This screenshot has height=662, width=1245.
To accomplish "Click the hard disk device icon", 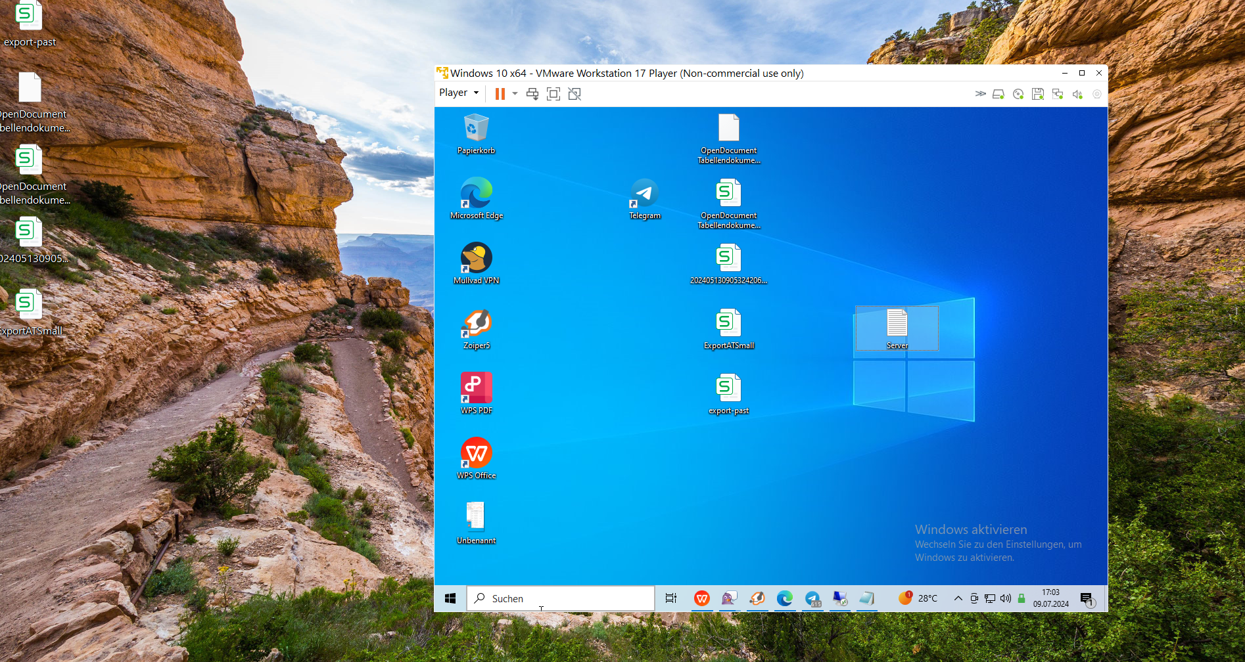I will pyautogui.click(x=998, y=94).
